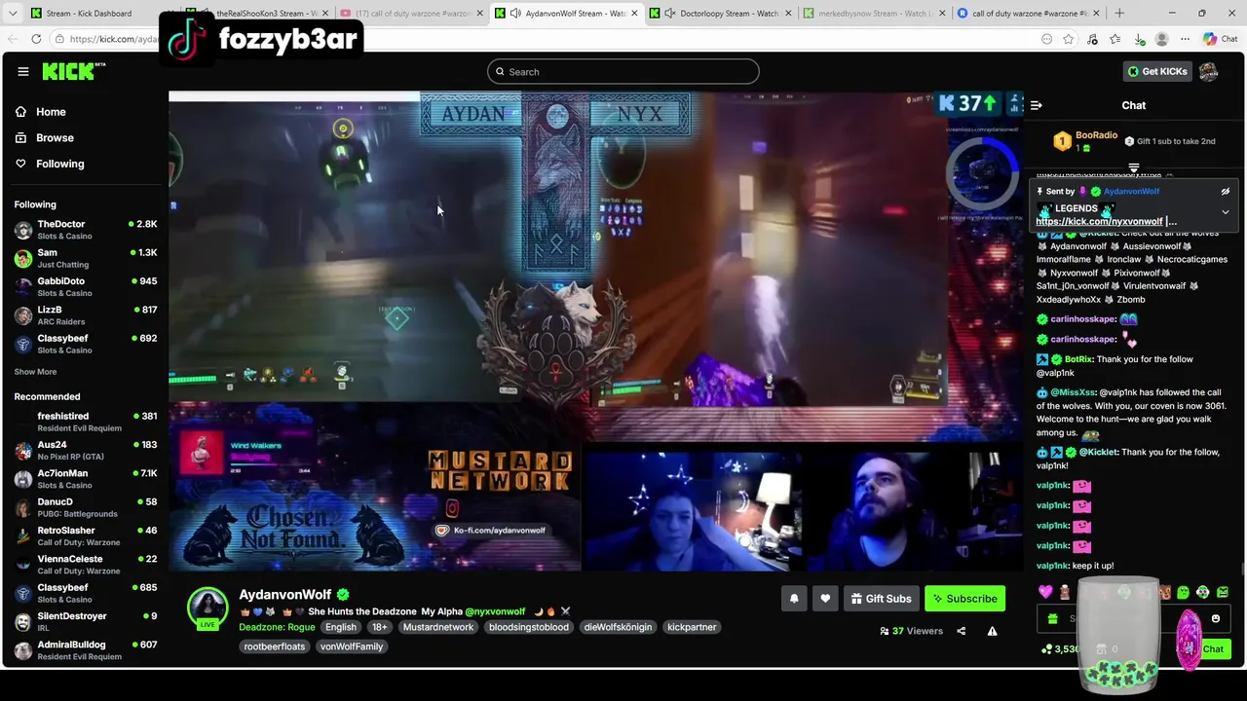
Task: Select the kickpartner tag
Action: [692, 627]
